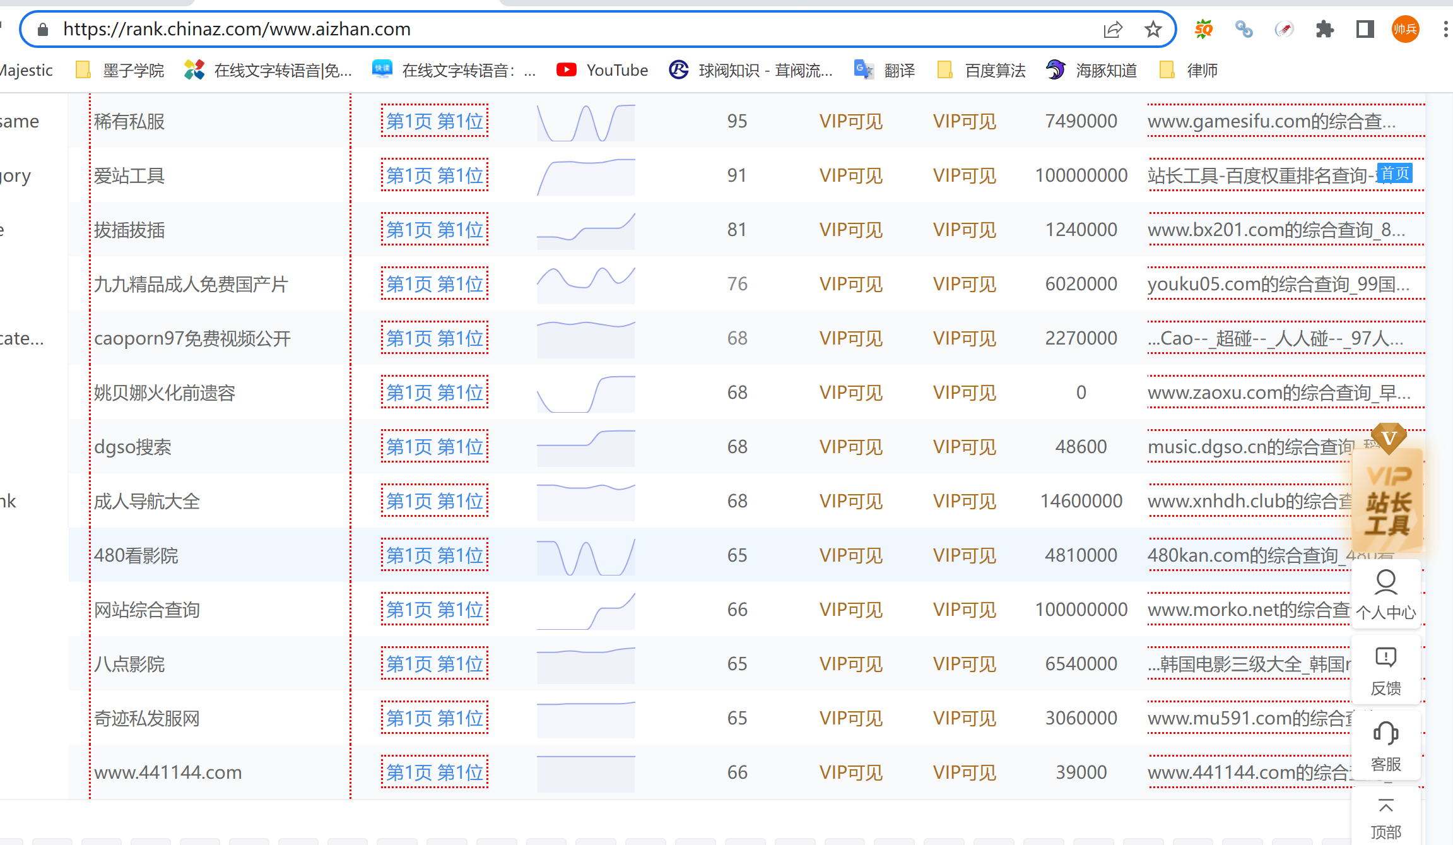
Task: Click 第1页 第1位 link for 爱站工具
Action: tap(435, 175)
